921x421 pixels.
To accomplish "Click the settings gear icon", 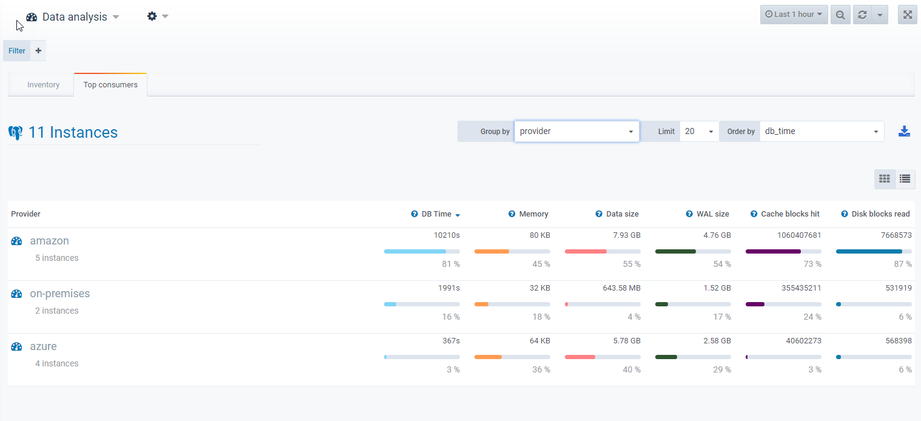I will 152,16.
